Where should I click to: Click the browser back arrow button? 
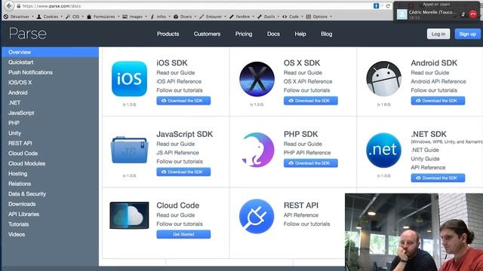(x=9, y=5)
